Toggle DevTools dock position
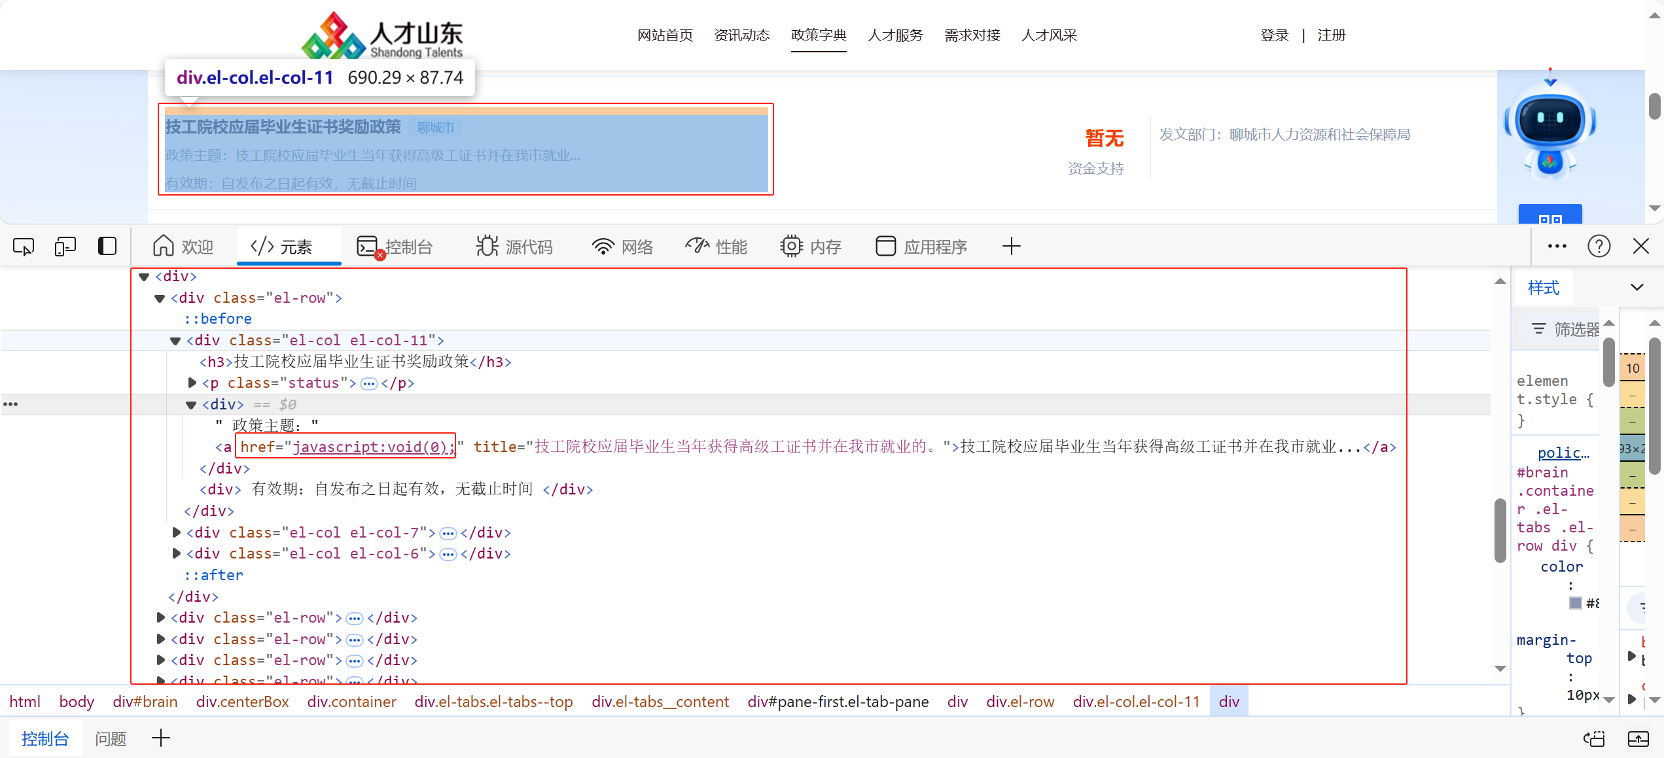Screen dimensions: 1664x758 107,247
